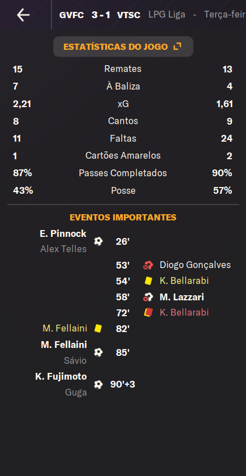
Task: Select assist provider Alex Telles
Action: pos(63,249)
